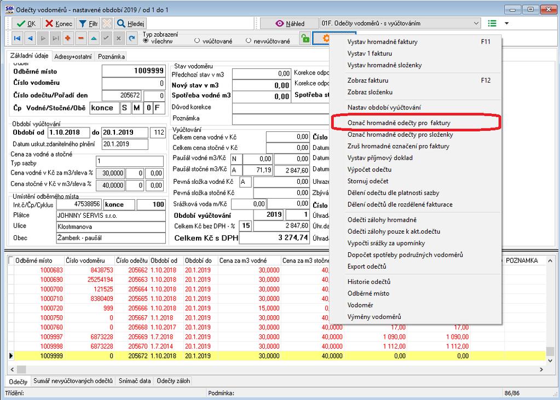
Task: Open the report template dropdown 01F. Odečty vodoměrů
Action: [x=400, y=24]
